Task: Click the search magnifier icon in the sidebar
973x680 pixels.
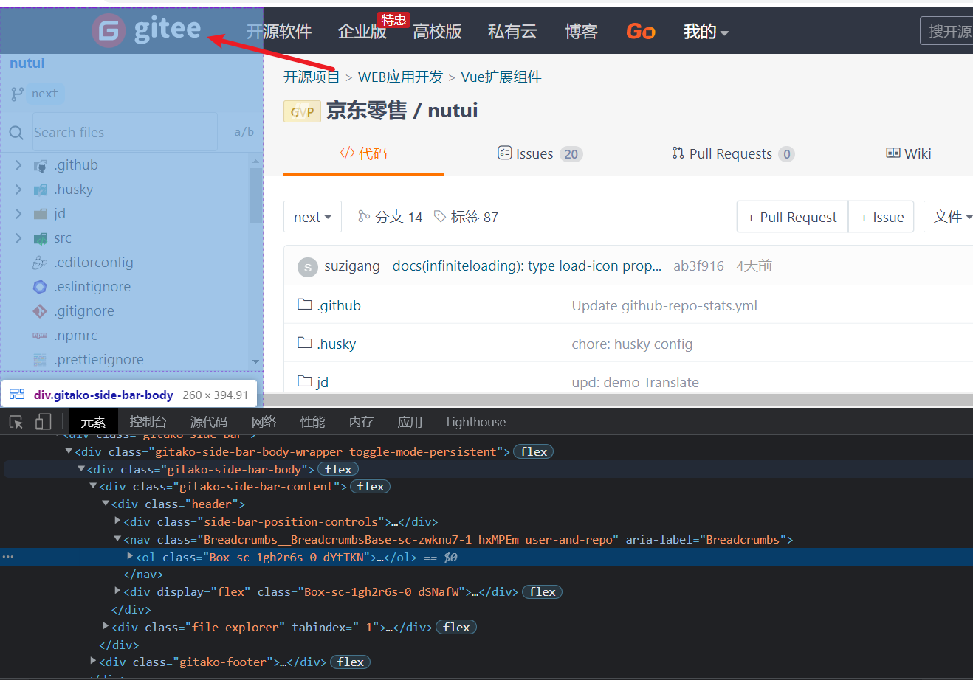Action: pos(16,133)
